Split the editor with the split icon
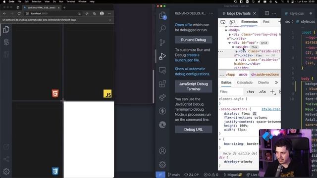The image size is (317, 178). pyautogui.click(x=267, y=13)
